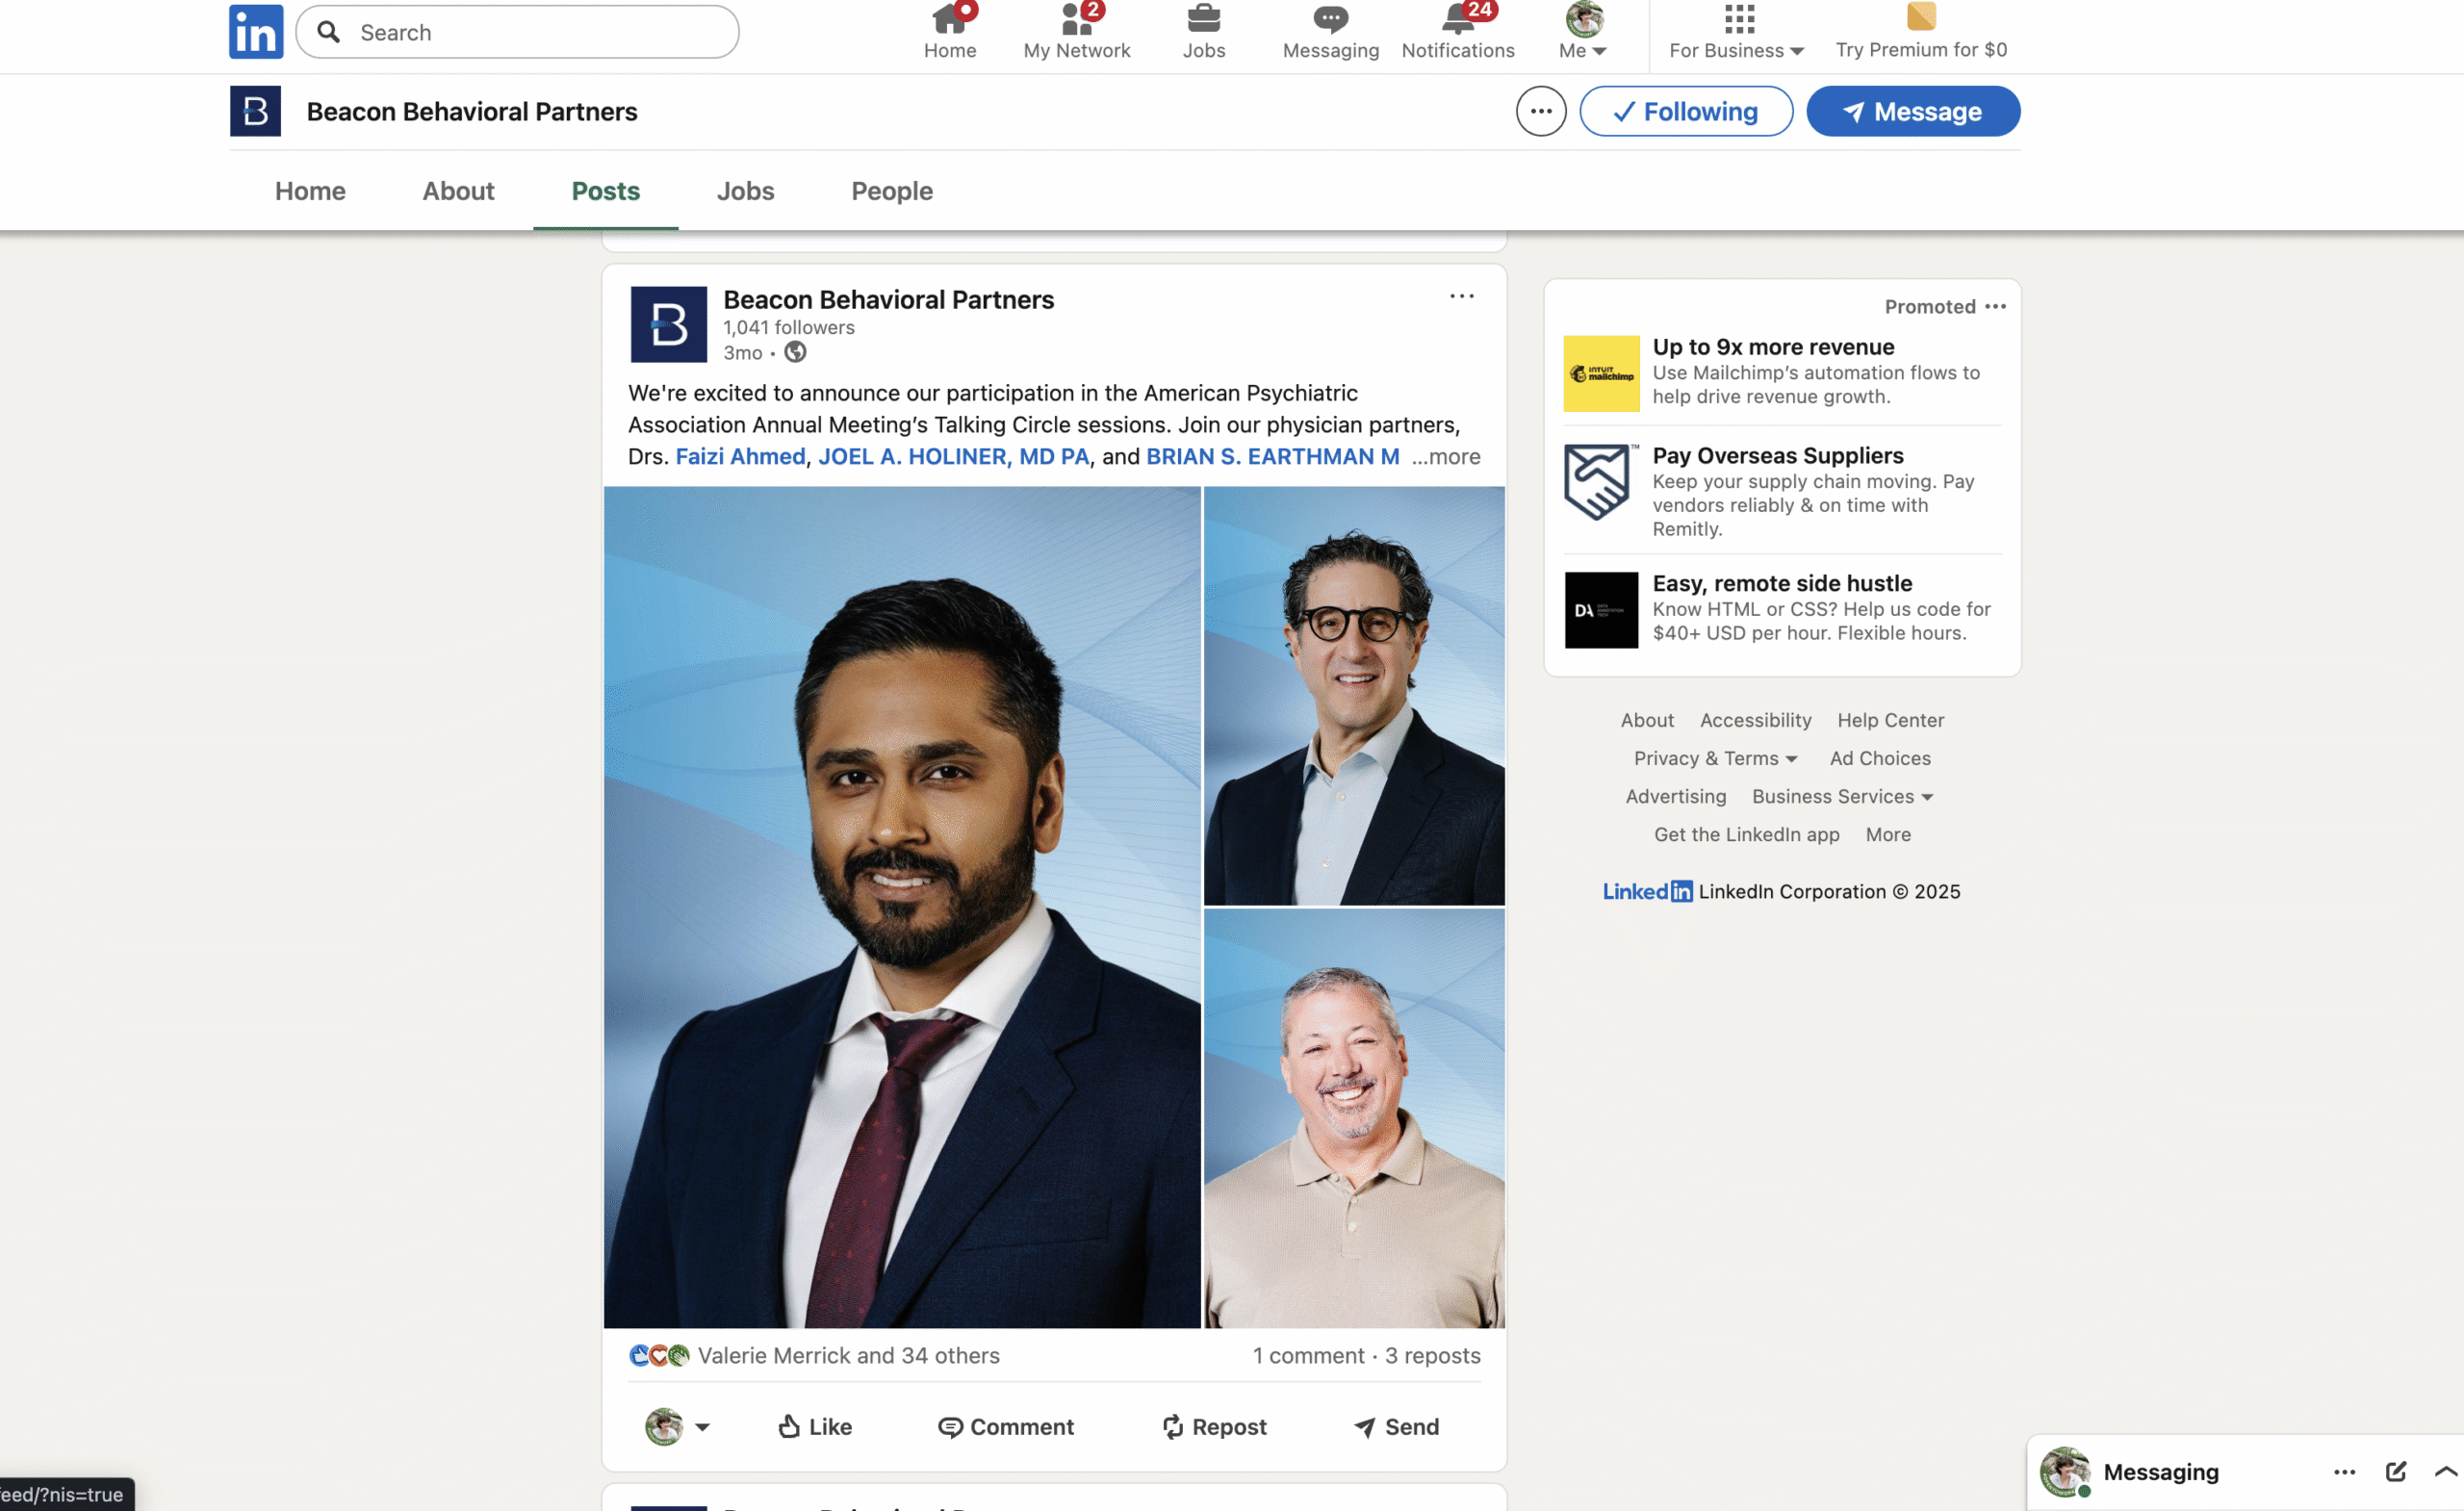Click the footer LinkedIn logo
The width and height of the screenshot is (2464, 1511).
tap(1647, 891)
